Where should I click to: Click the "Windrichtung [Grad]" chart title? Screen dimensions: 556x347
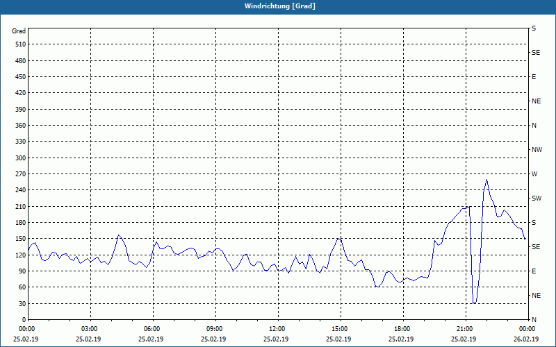(x=280, y=6)
